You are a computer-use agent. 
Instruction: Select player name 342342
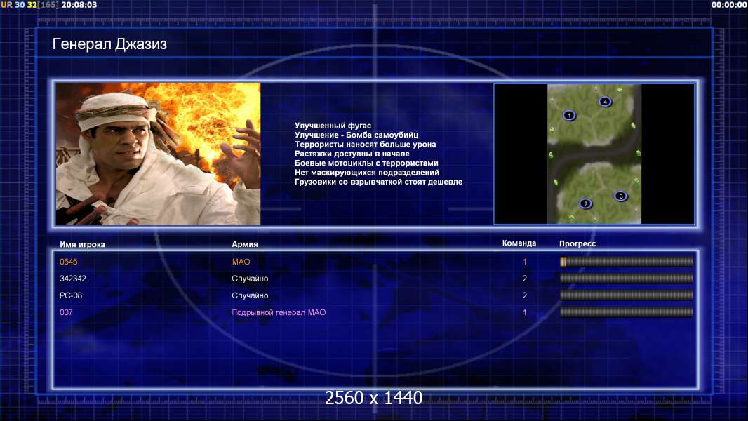pos(73,279)
